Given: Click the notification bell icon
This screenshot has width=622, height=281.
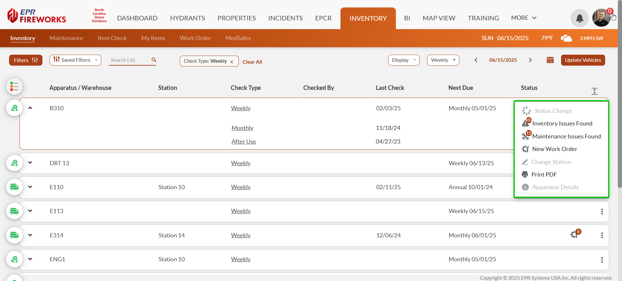Looking at the screenshot, I should (x=579, y=18).
